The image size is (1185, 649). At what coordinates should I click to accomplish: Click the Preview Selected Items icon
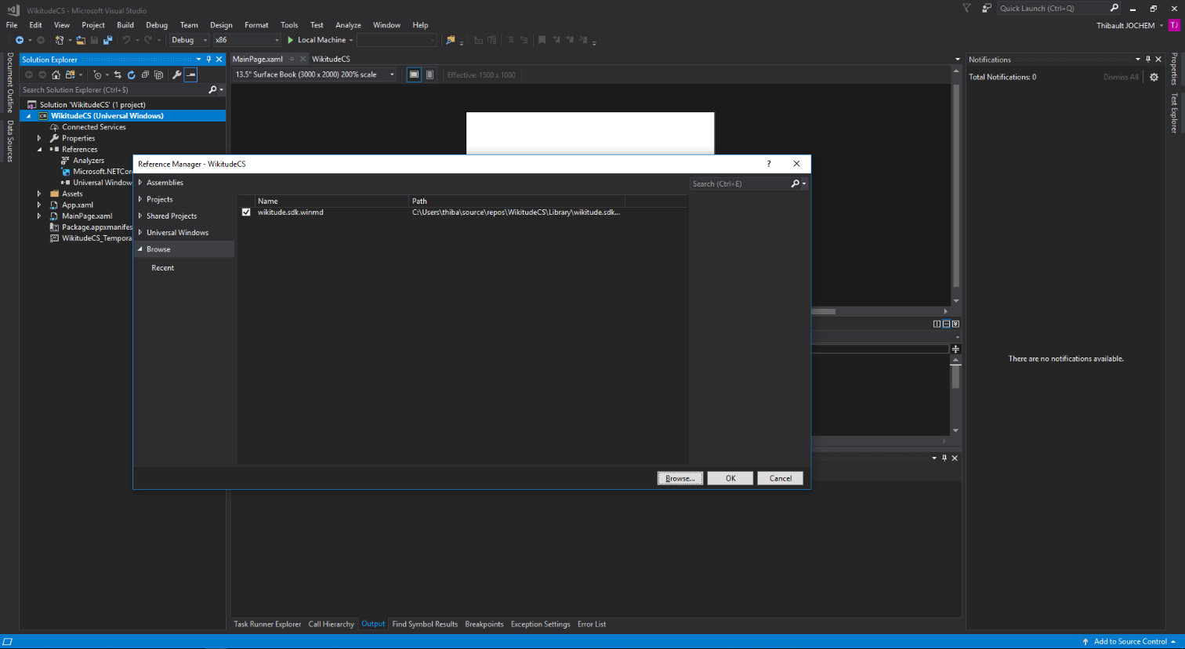[190, 75]
